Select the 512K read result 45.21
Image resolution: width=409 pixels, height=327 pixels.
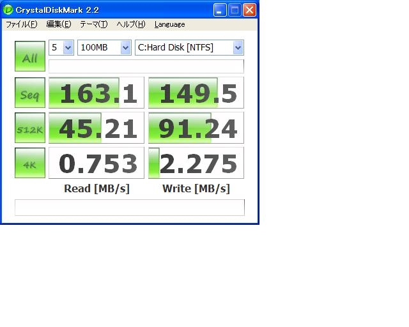[x=96, y=128]
